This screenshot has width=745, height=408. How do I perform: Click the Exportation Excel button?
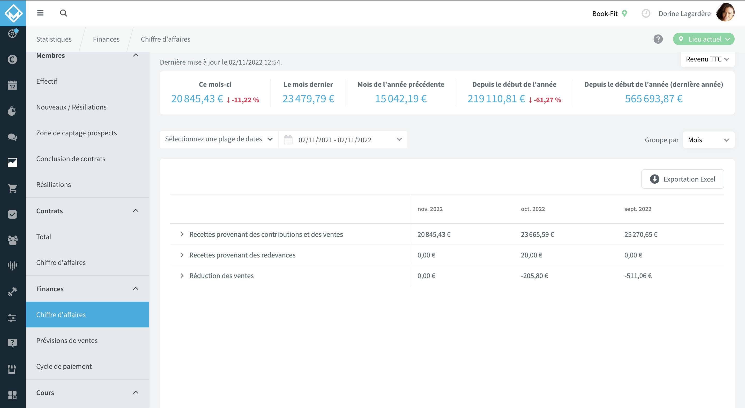[683, 179]
